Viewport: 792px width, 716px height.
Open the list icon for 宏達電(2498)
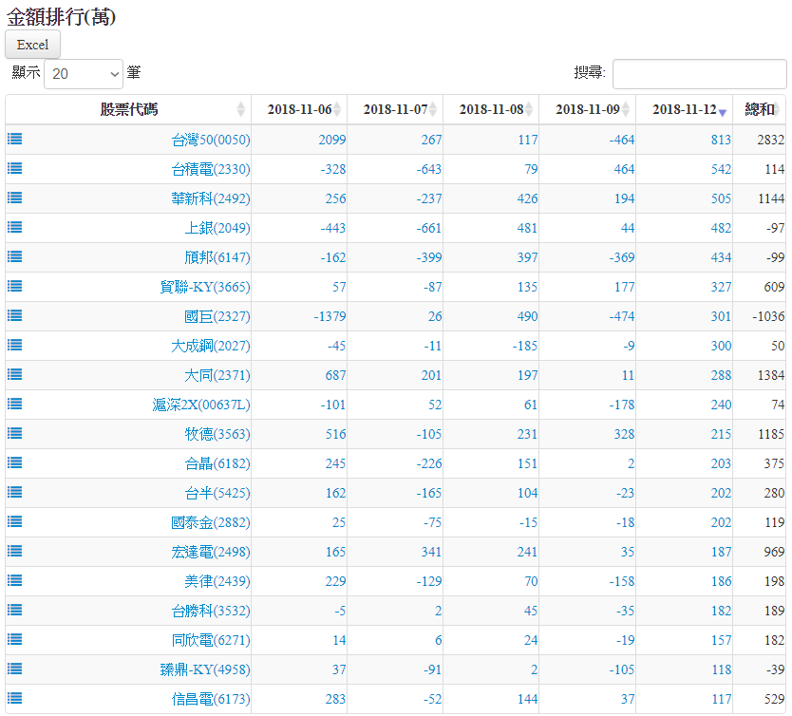(15, 551)
